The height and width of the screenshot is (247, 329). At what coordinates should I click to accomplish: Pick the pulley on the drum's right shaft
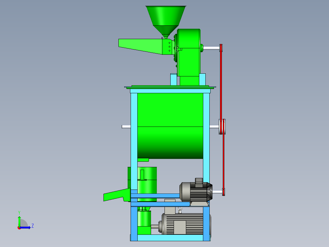[x=222, y=127]
